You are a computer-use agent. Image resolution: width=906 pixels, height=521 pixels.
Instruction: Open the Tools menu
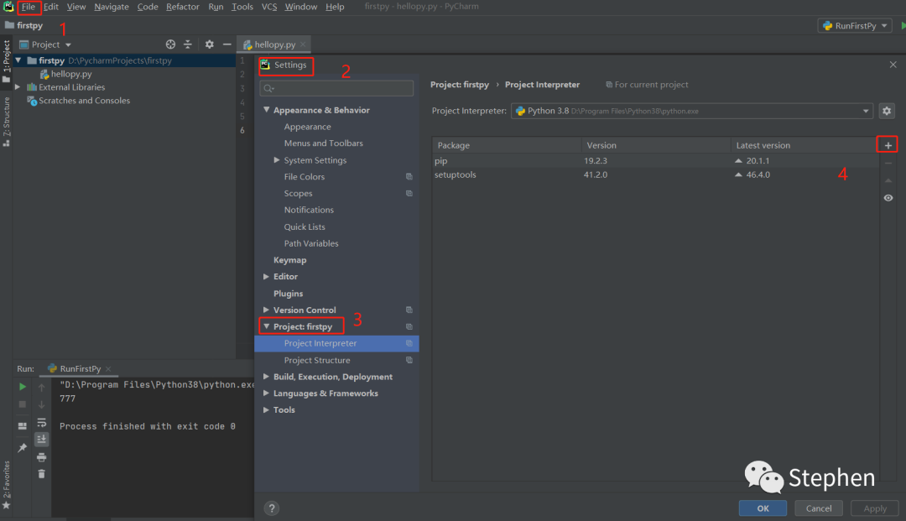click(242, 7)
